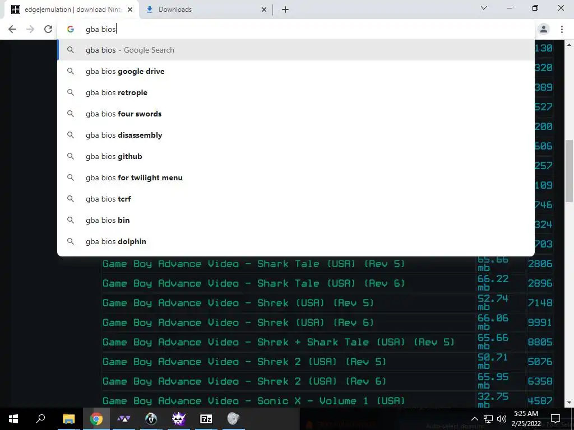This screenshot has width=574, height=430.
Task: Open the Shrek (USA) (Rev 6) link
Action: tap(238, 322)
